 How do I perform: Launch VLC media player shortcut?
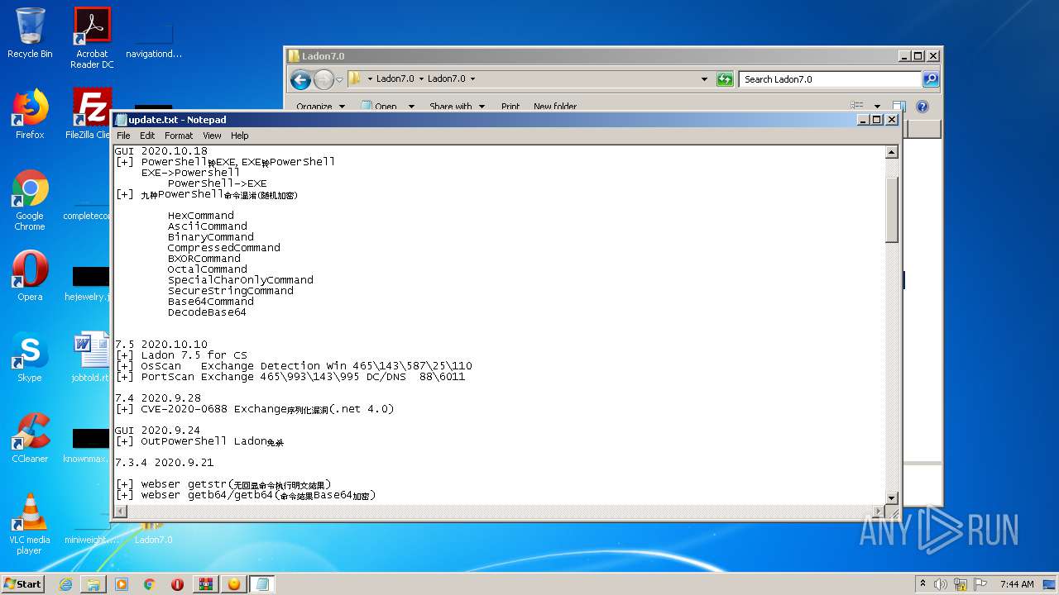[30, 524]
